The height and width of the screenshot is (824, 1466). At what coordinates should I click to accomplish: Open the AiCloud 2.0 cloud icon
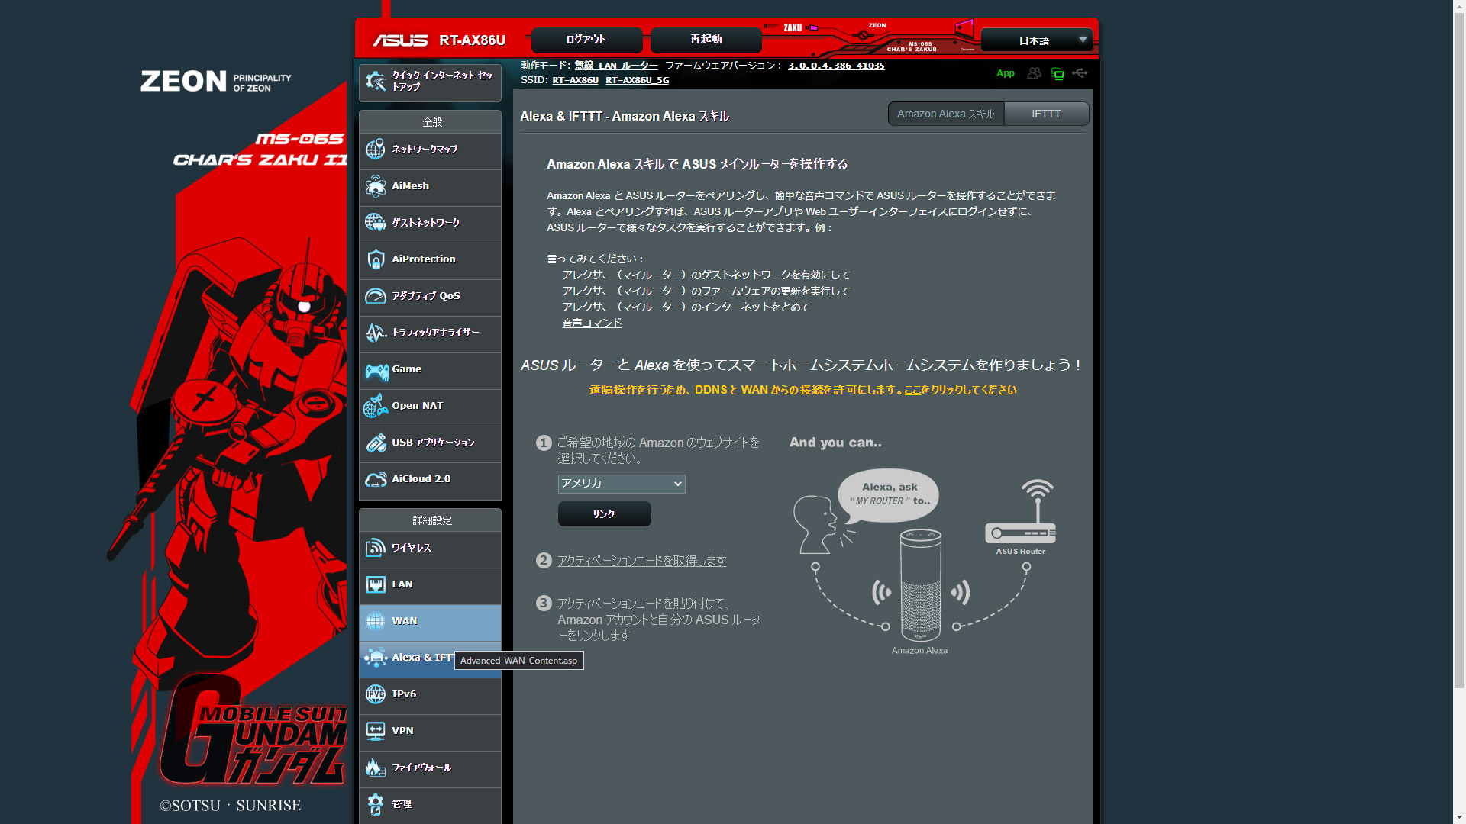(375, 479)
